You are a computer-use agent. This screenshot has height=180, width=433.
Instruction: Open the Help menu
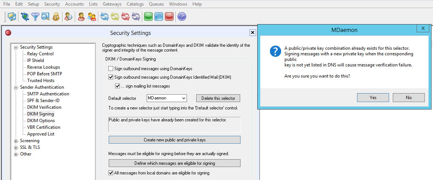(197, 4)
